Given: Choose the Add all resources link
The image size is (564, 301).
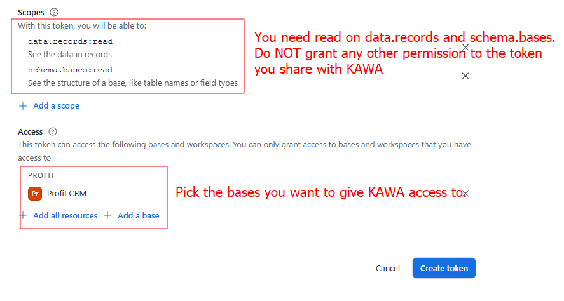Looking at the screenshot, I should 65,215.
